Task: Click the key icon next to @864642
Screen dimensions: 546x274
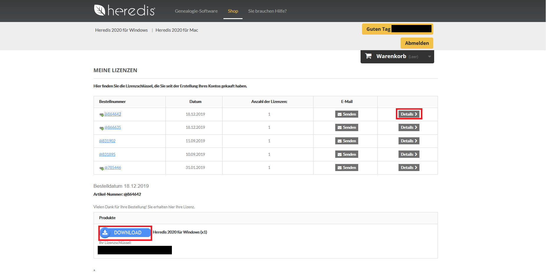Action: (x=102, y=115)
